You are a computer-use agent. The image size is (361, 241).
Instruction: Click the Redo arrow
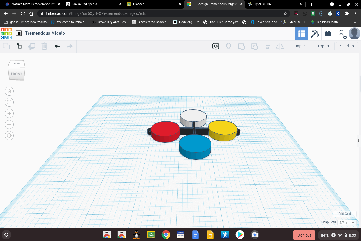(70, 46)
